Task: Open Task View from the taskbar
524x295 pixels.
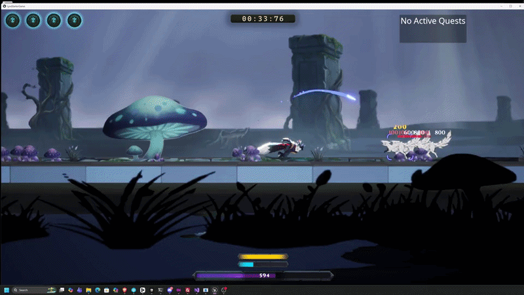Action: pyautogui.click(x=62, y=290)
